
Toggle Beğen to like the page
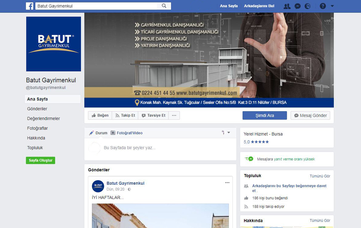[100, 115]
